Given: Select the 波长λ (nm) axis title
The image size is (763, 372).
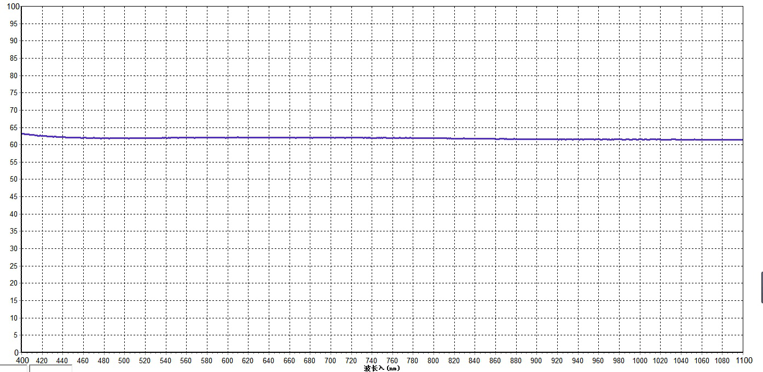Looking at the screenshot, I should (x=382, y=368).
